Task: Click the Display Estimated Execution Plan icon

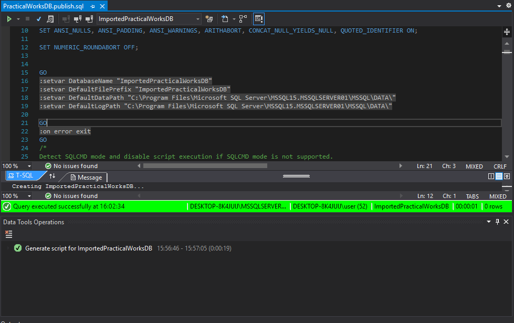Action: (x=50, y=19)
